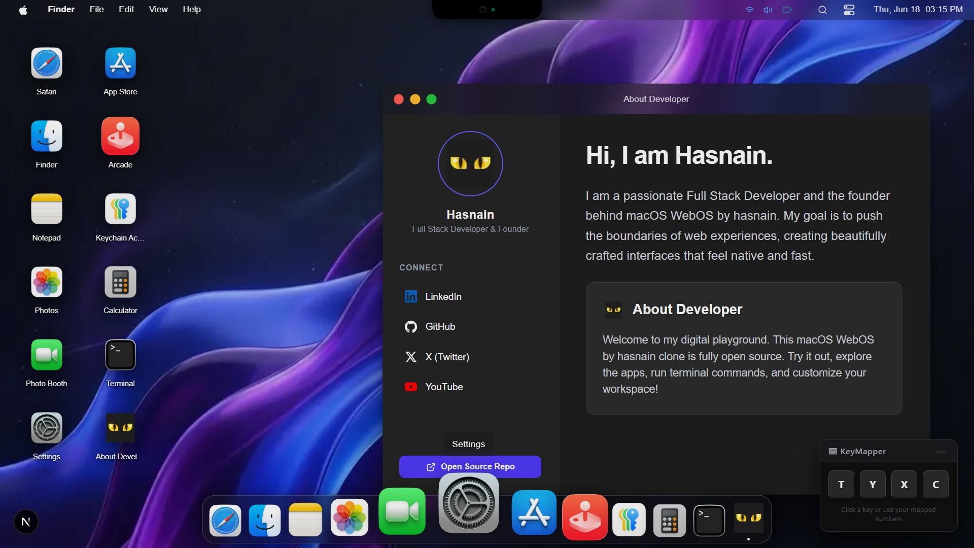This screenshot has width=974, height=548.
Task: Click Keychain Access in the dock
Action: (x=629, y=520)
